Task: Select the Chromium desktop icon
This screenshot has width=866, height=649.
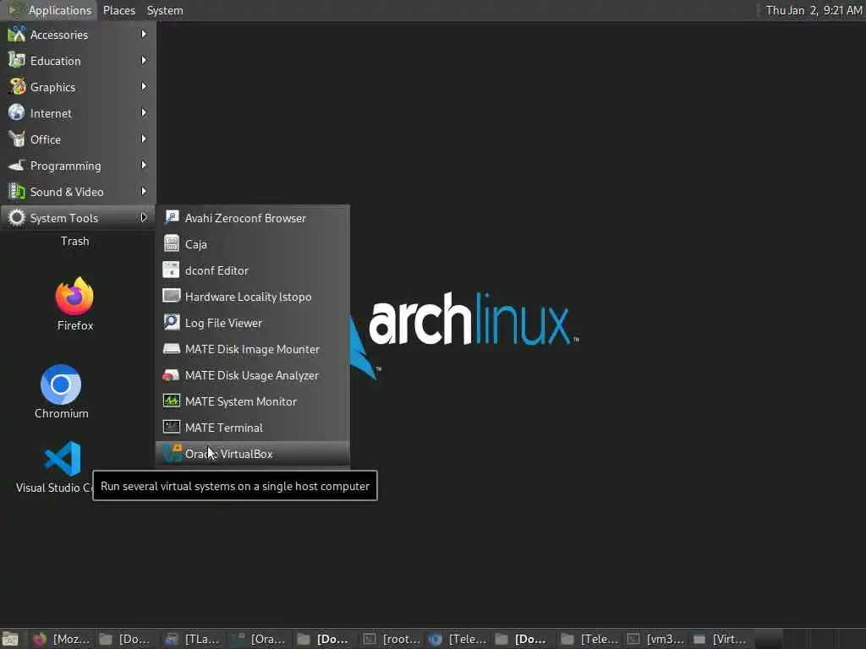Action: click(x=61, y=384)
